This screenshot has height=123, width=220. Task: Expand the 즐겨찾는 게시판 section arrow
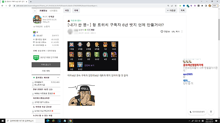click(x=58, y=78)
